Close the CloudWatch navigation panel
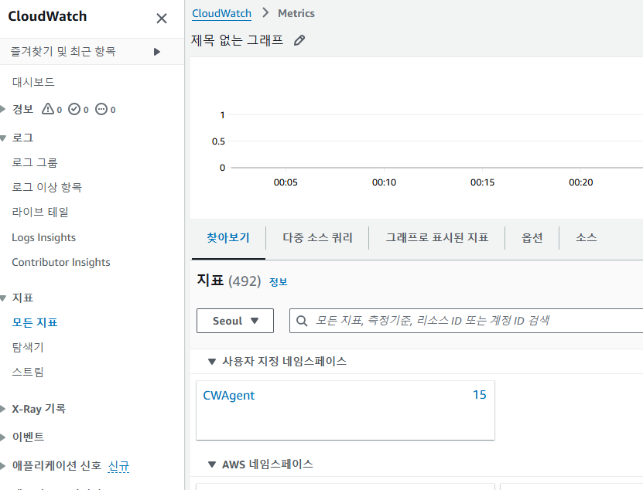This screenshot has height=490, width=643. tap(162, 18)
